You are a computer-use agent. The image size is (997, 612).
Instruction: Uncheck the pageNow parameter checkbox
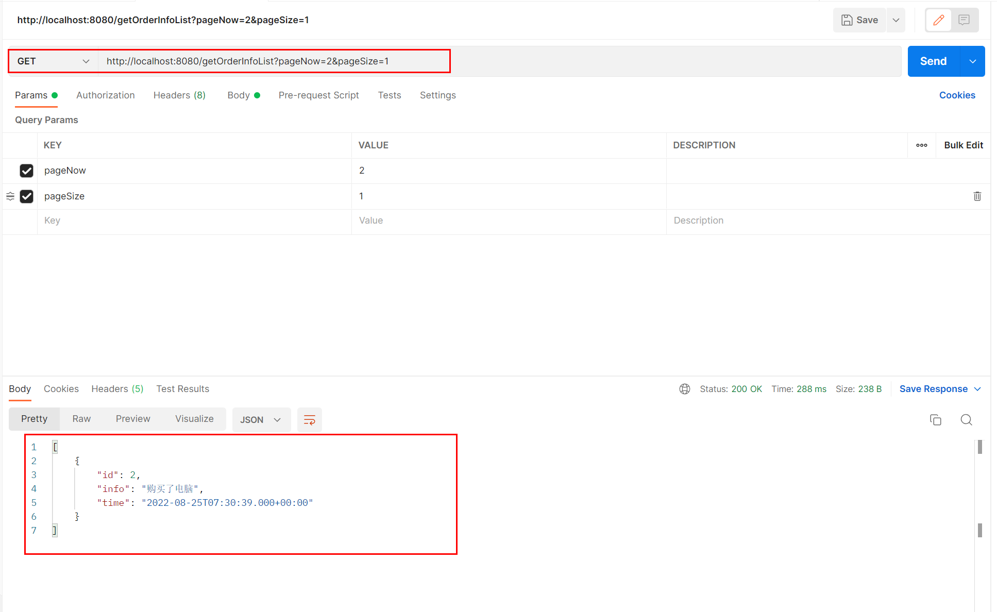click(26, 171)
